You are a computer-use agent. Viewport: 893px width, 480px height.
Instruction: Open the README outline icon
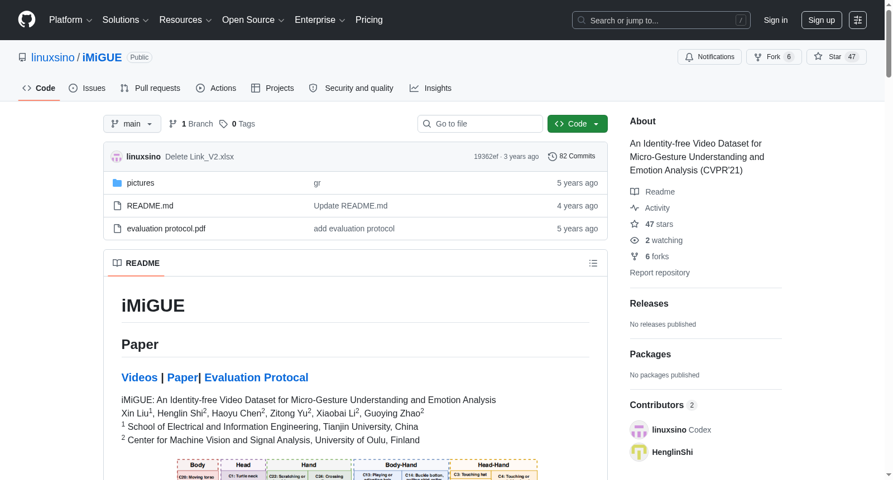[593, 263]
